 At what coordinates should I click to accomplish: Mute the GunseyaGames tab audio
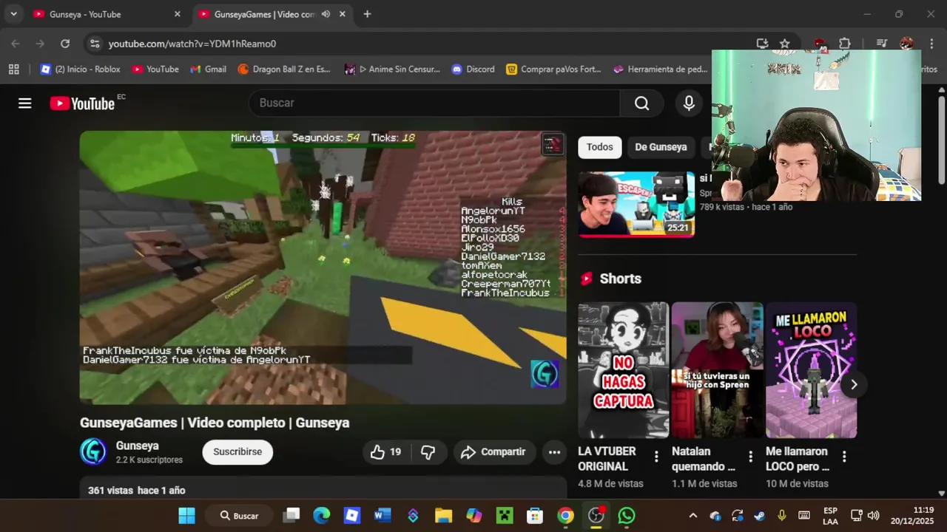pos(326,14)
